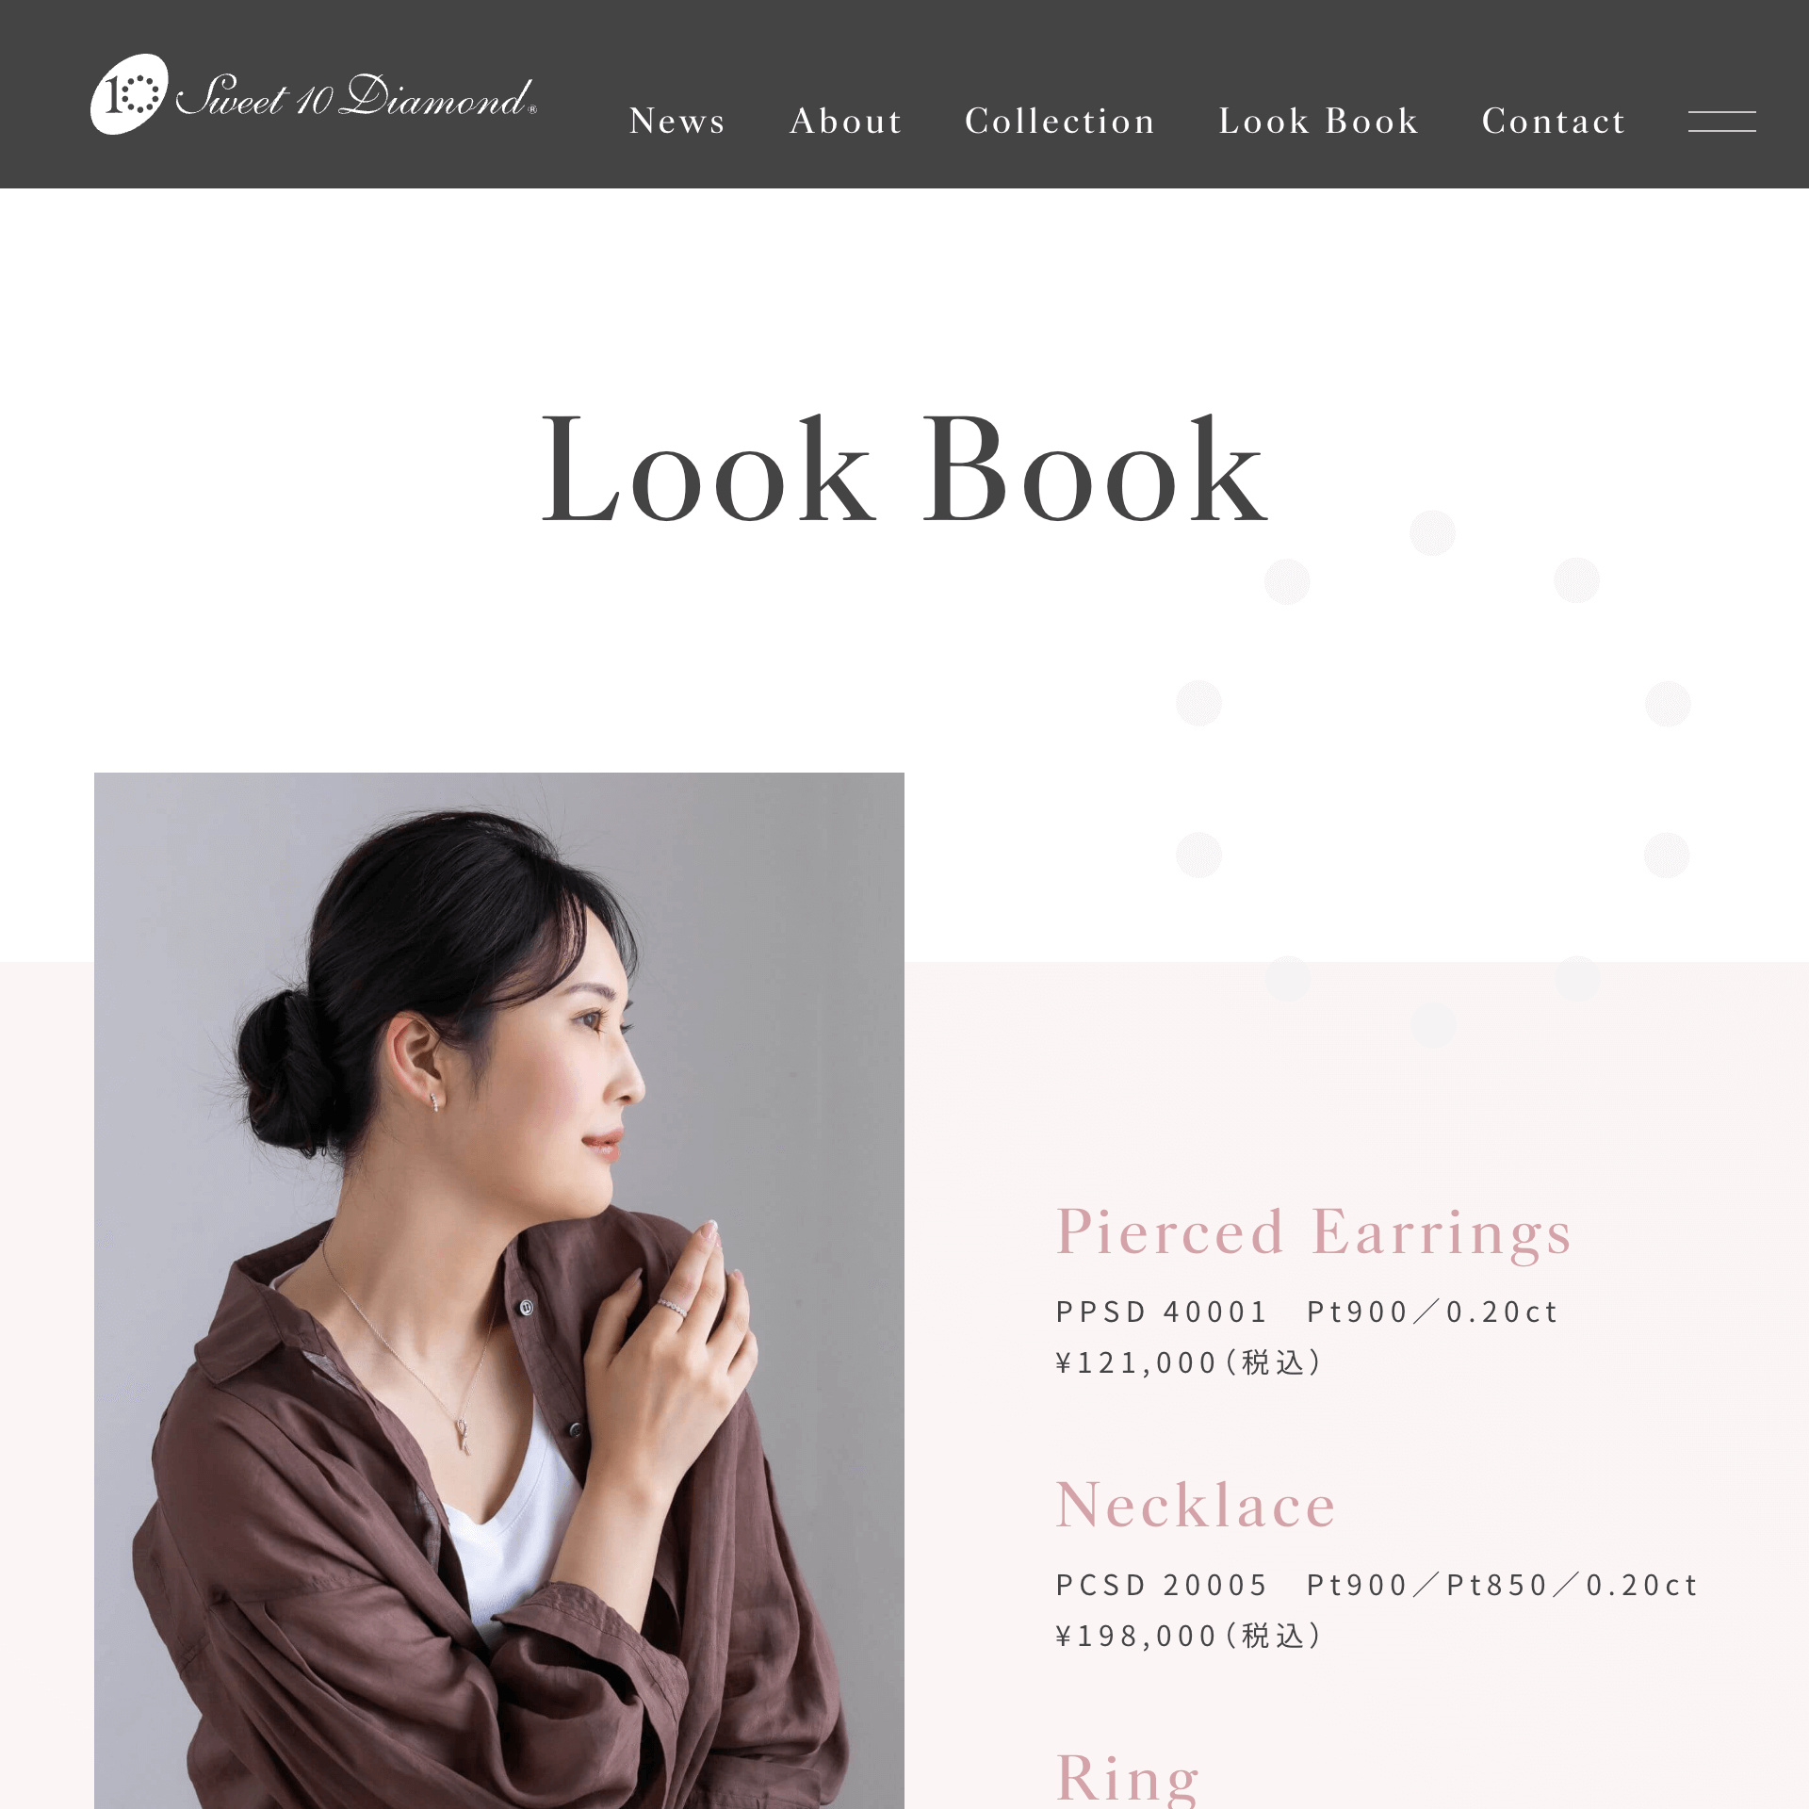Screen dimensions: 1809x1809
Task: Click the necklace pendant in the photo
Action: (463, 1435)
